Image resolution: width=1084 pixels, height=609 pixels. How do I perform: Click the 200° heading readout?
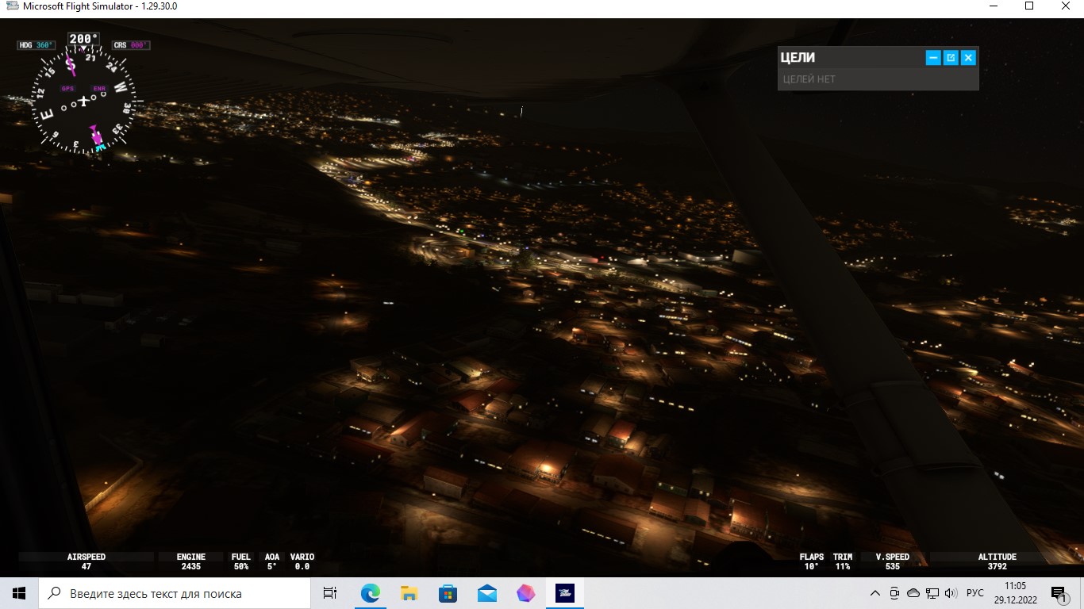pyautogui.click(x=83, y=38)
